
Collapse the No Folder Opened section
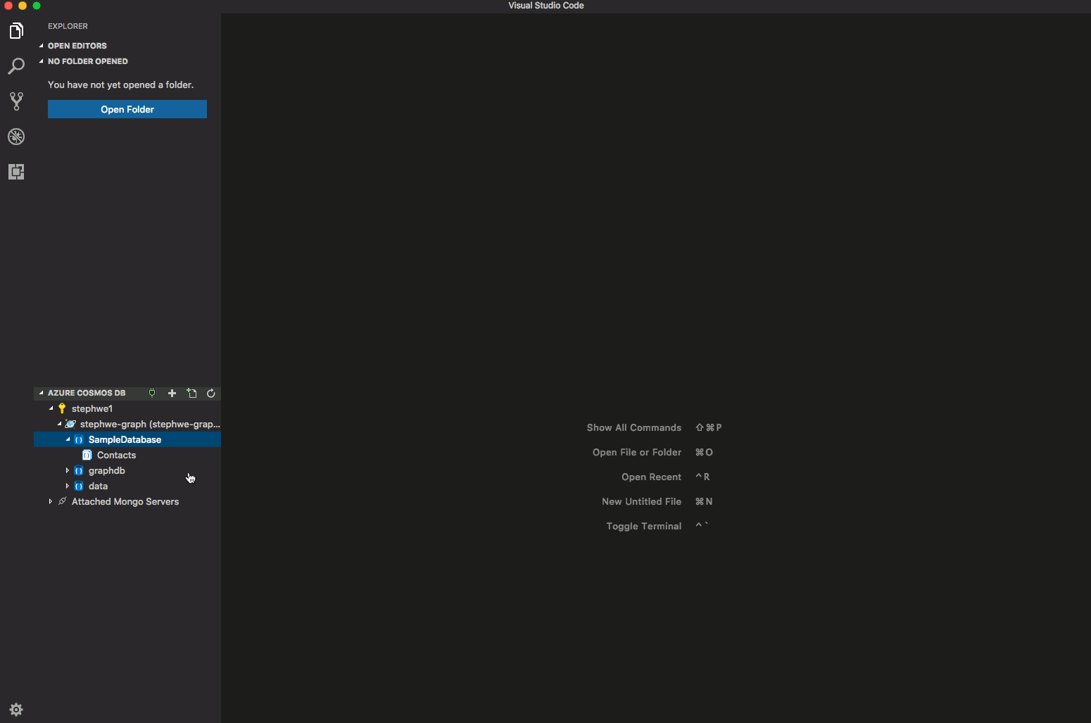[x=42, y=61]
